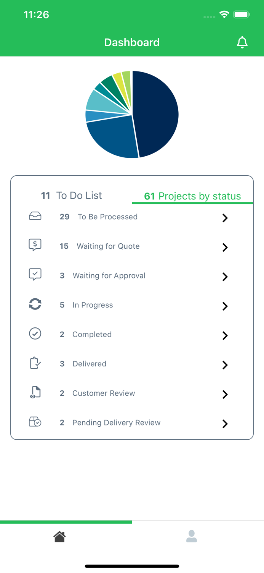Click the Waiting for Quote dollar icon
The image size is (264, 573).
point(35,245)
